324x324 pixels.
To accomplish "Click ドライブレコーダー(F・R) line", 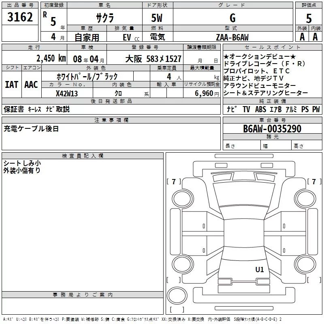I will point(264,64).
